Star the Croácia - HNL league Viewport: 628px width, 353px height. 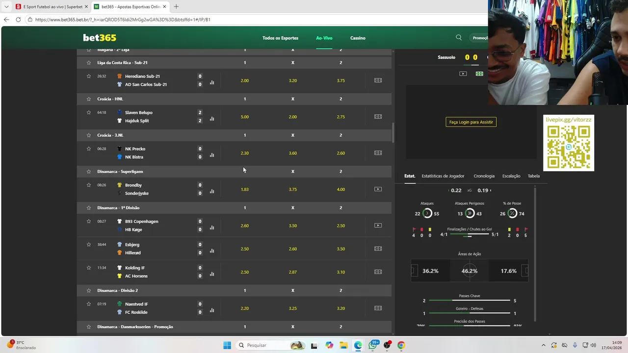89,99
